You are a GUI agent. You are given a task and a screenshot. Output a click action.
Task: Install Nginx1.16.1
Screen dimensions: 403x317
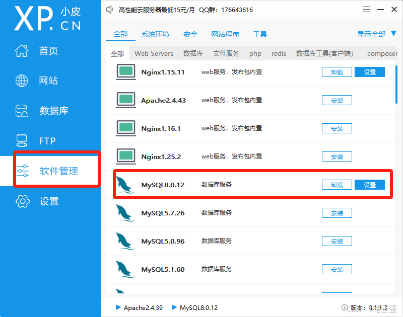coord(337,129)
